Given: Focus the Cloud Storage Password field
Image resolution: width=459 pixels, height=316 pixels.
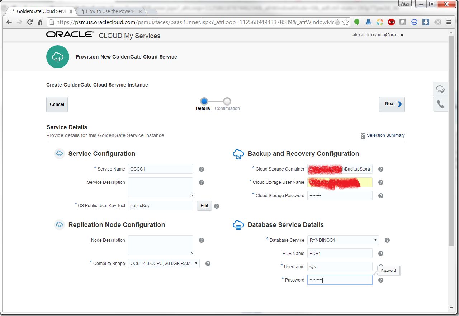Looking at the screenshot, I should point(340,196).
